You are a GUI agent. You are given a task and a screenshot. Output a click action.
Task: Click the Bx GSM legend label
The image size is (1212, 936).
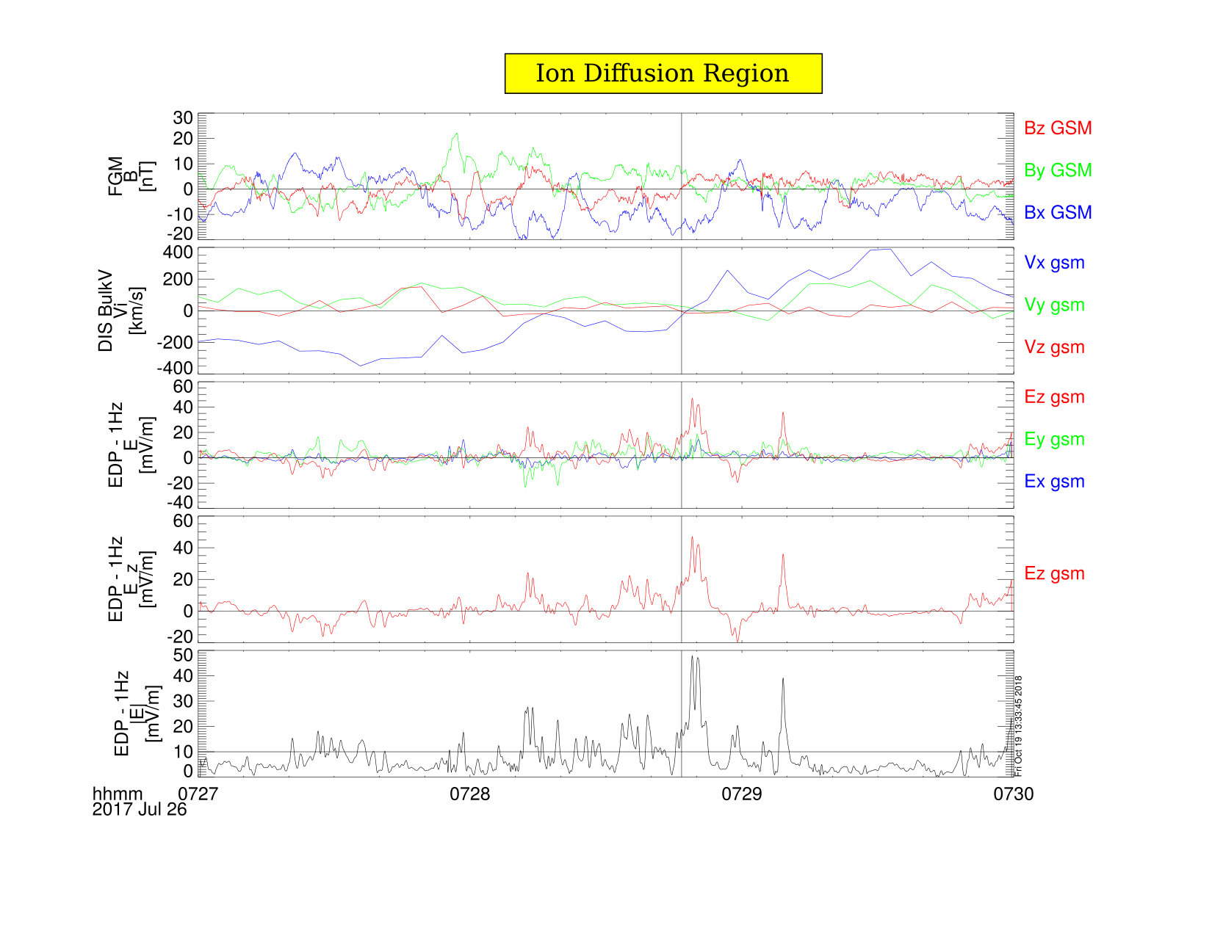click(x=1058, y=212)
